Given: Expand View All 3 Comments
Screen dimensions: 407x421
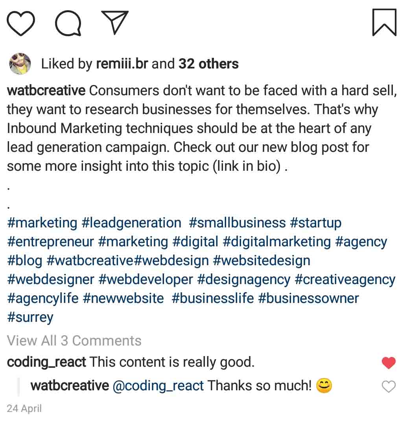Looking at the screenshot, I should [74, 341].
